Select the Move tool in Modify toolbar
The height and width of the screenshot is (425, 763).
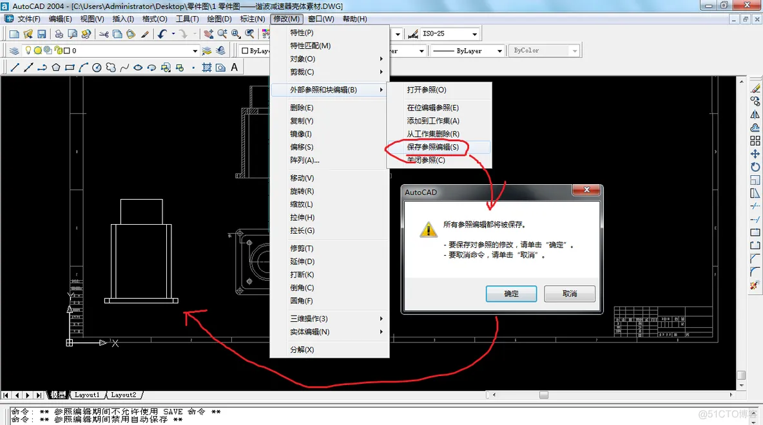(x=755, y=154)
